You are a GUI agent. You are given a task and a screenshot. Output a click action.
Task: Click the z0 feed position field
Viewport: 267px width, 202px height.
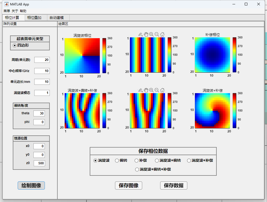coord(39,163)
